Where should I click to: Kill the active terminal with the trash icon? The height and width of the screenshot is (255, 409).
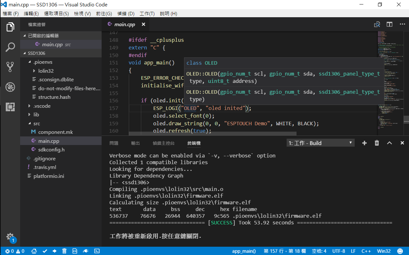[x=377, y=143]
